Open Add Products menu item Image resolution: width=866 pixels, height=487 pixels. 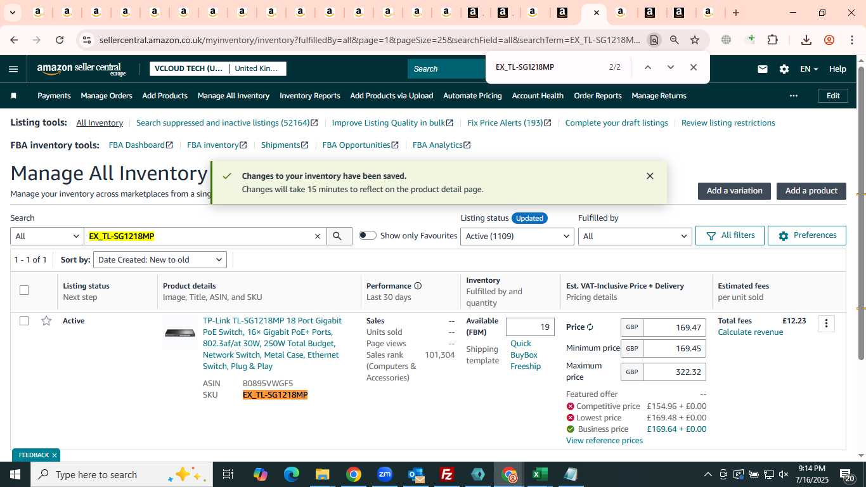coord(165,96)
